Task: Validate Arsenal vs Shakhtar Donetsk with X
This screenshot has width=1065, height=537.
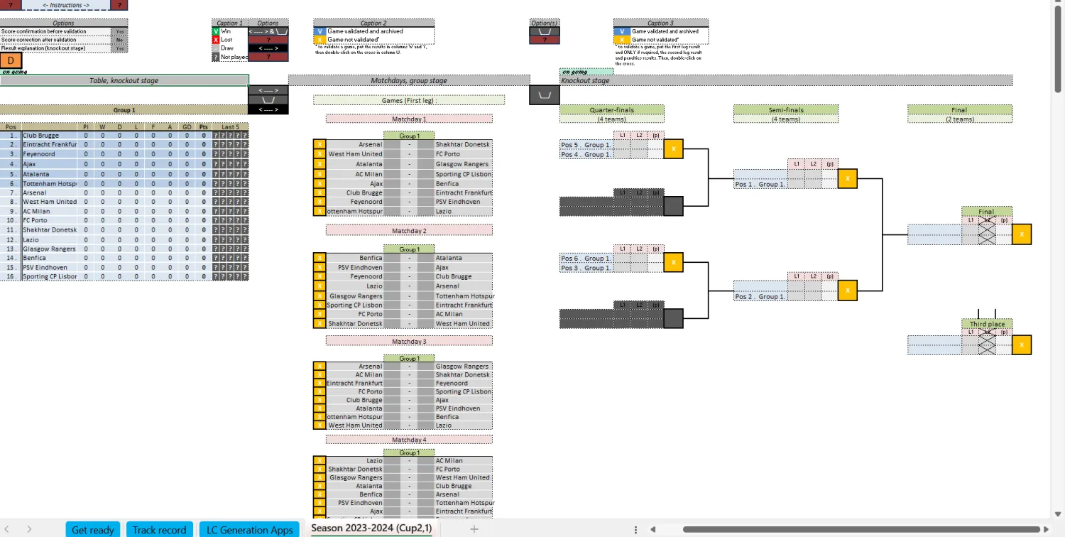Action: coord(319,144)
